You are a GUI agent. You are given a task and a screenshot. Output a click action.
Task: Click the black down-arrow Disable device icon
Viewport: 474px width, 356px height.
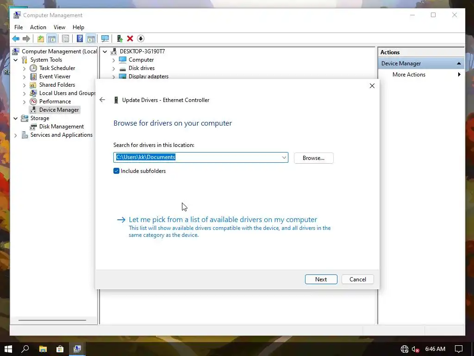click(141, 39)
